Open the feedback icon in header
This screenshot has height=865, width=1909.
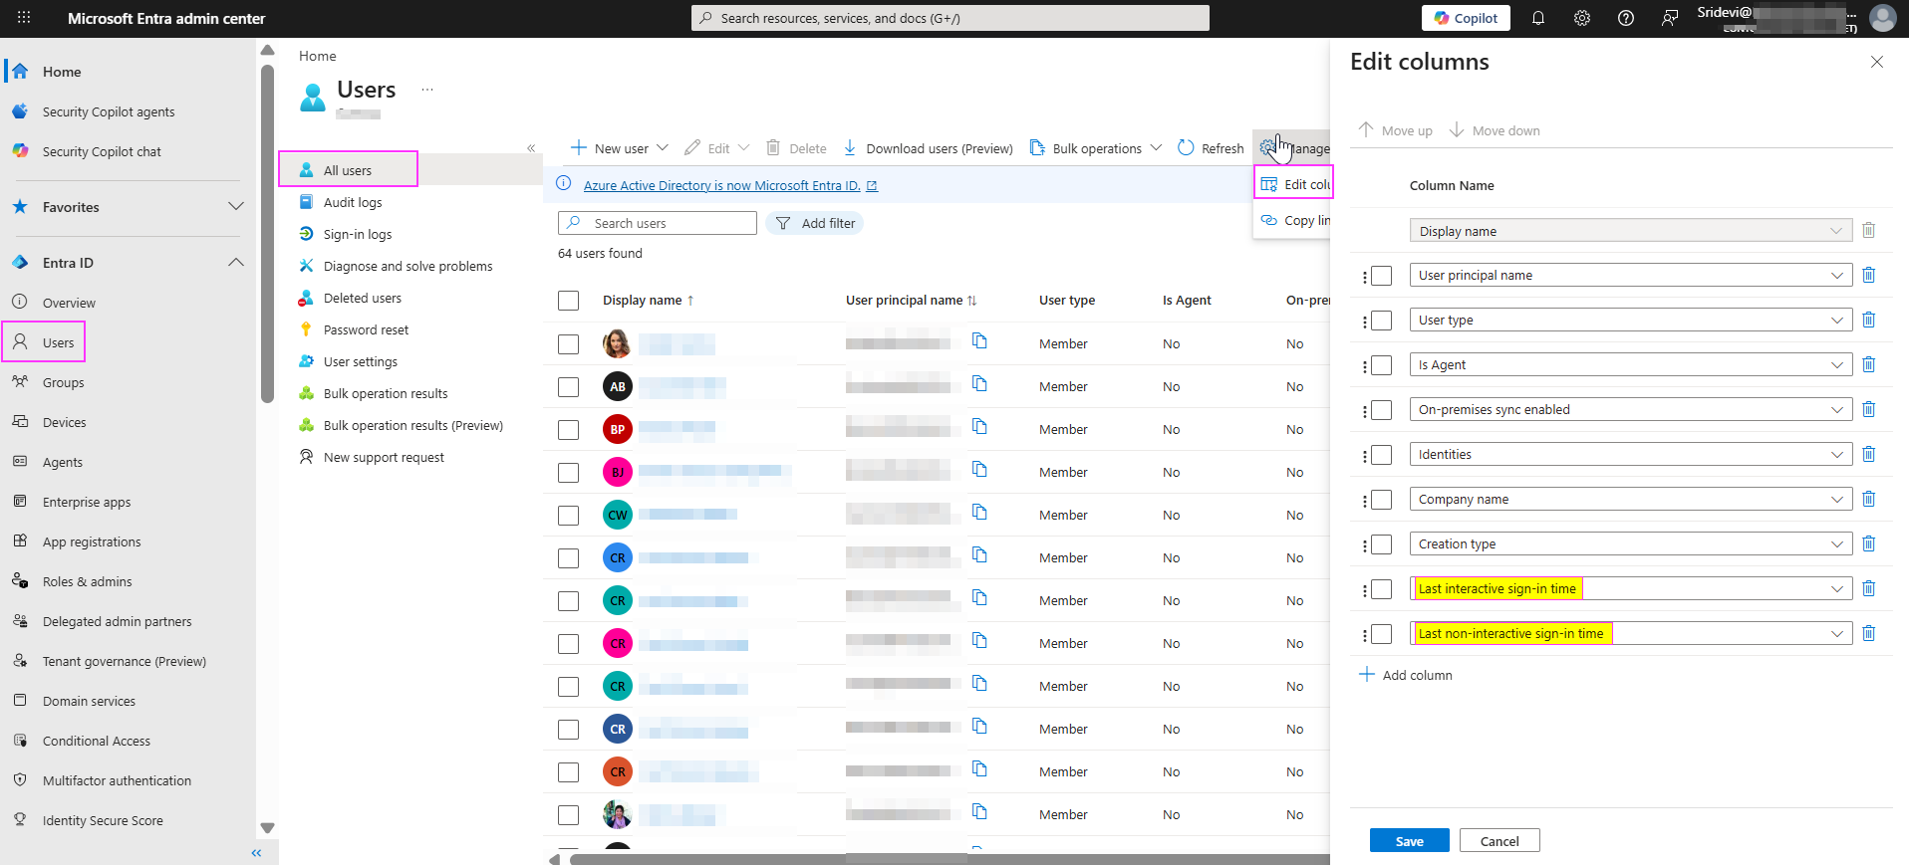coord(1670,18)
